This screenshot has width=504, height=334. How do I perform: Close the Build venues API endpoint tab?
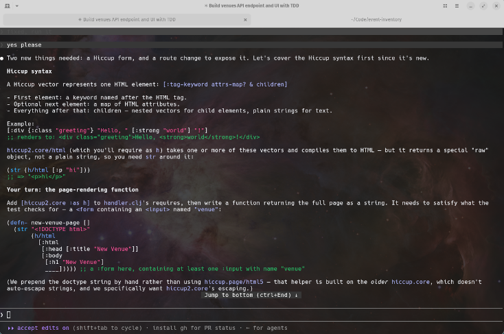[245, 20]
